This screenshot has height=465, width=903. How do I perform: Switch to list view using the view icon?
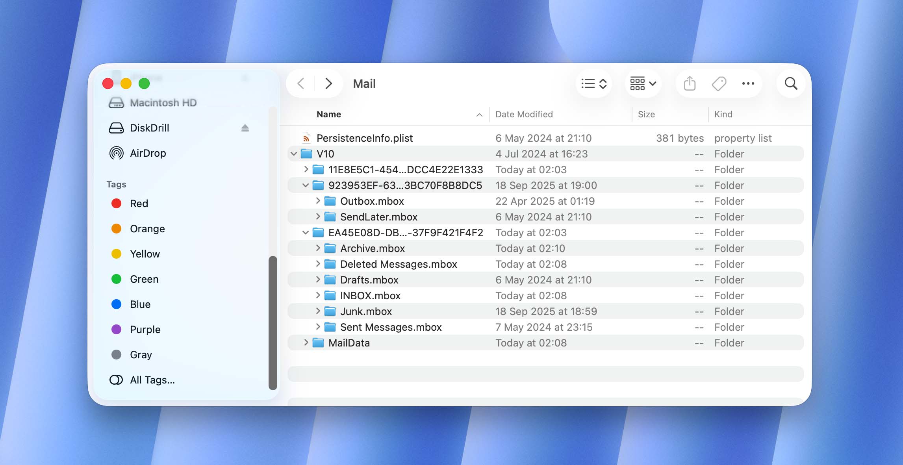click(588, 83)
